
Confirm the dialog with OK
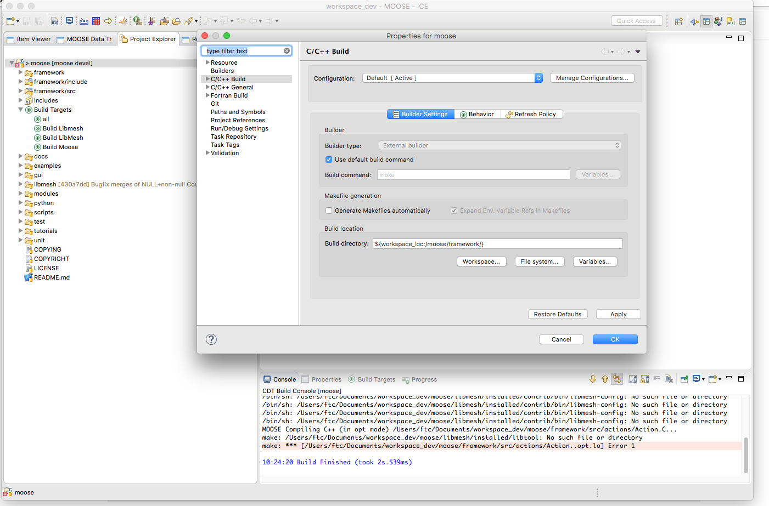(615, 339)
